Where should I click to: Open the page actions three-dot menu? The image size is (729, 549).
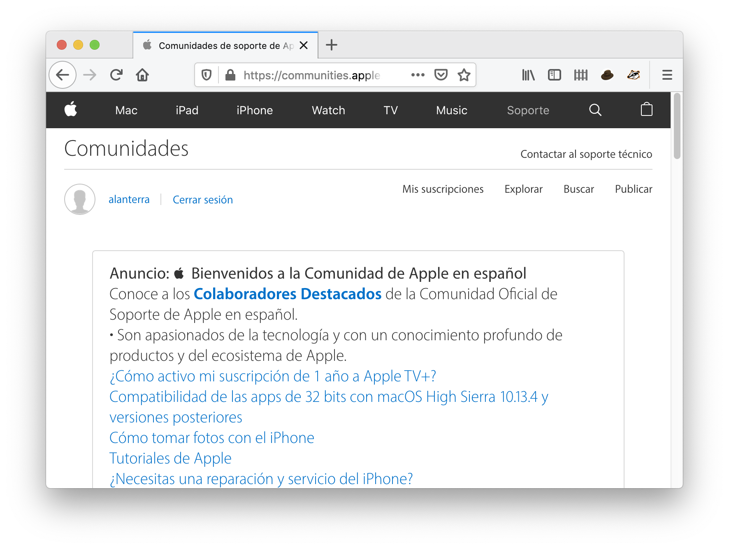coord(418,75)
